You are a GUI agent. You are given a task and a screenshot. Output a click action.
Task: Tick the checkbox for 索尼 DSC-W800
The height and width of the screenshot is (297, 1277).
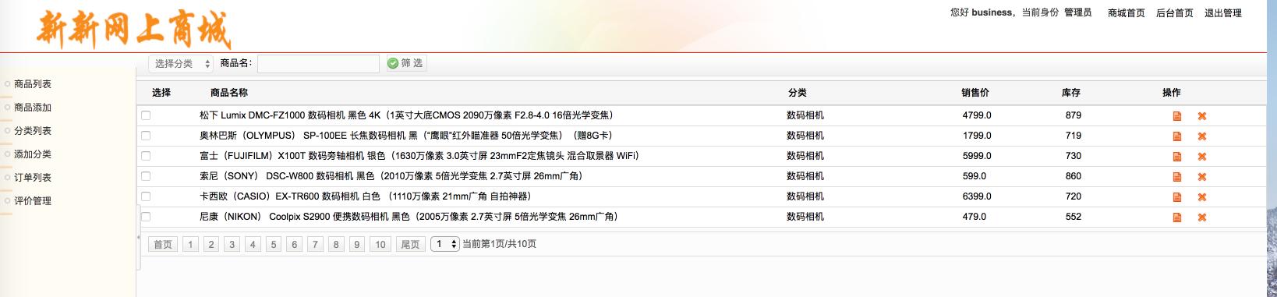[x=146, y=176]
